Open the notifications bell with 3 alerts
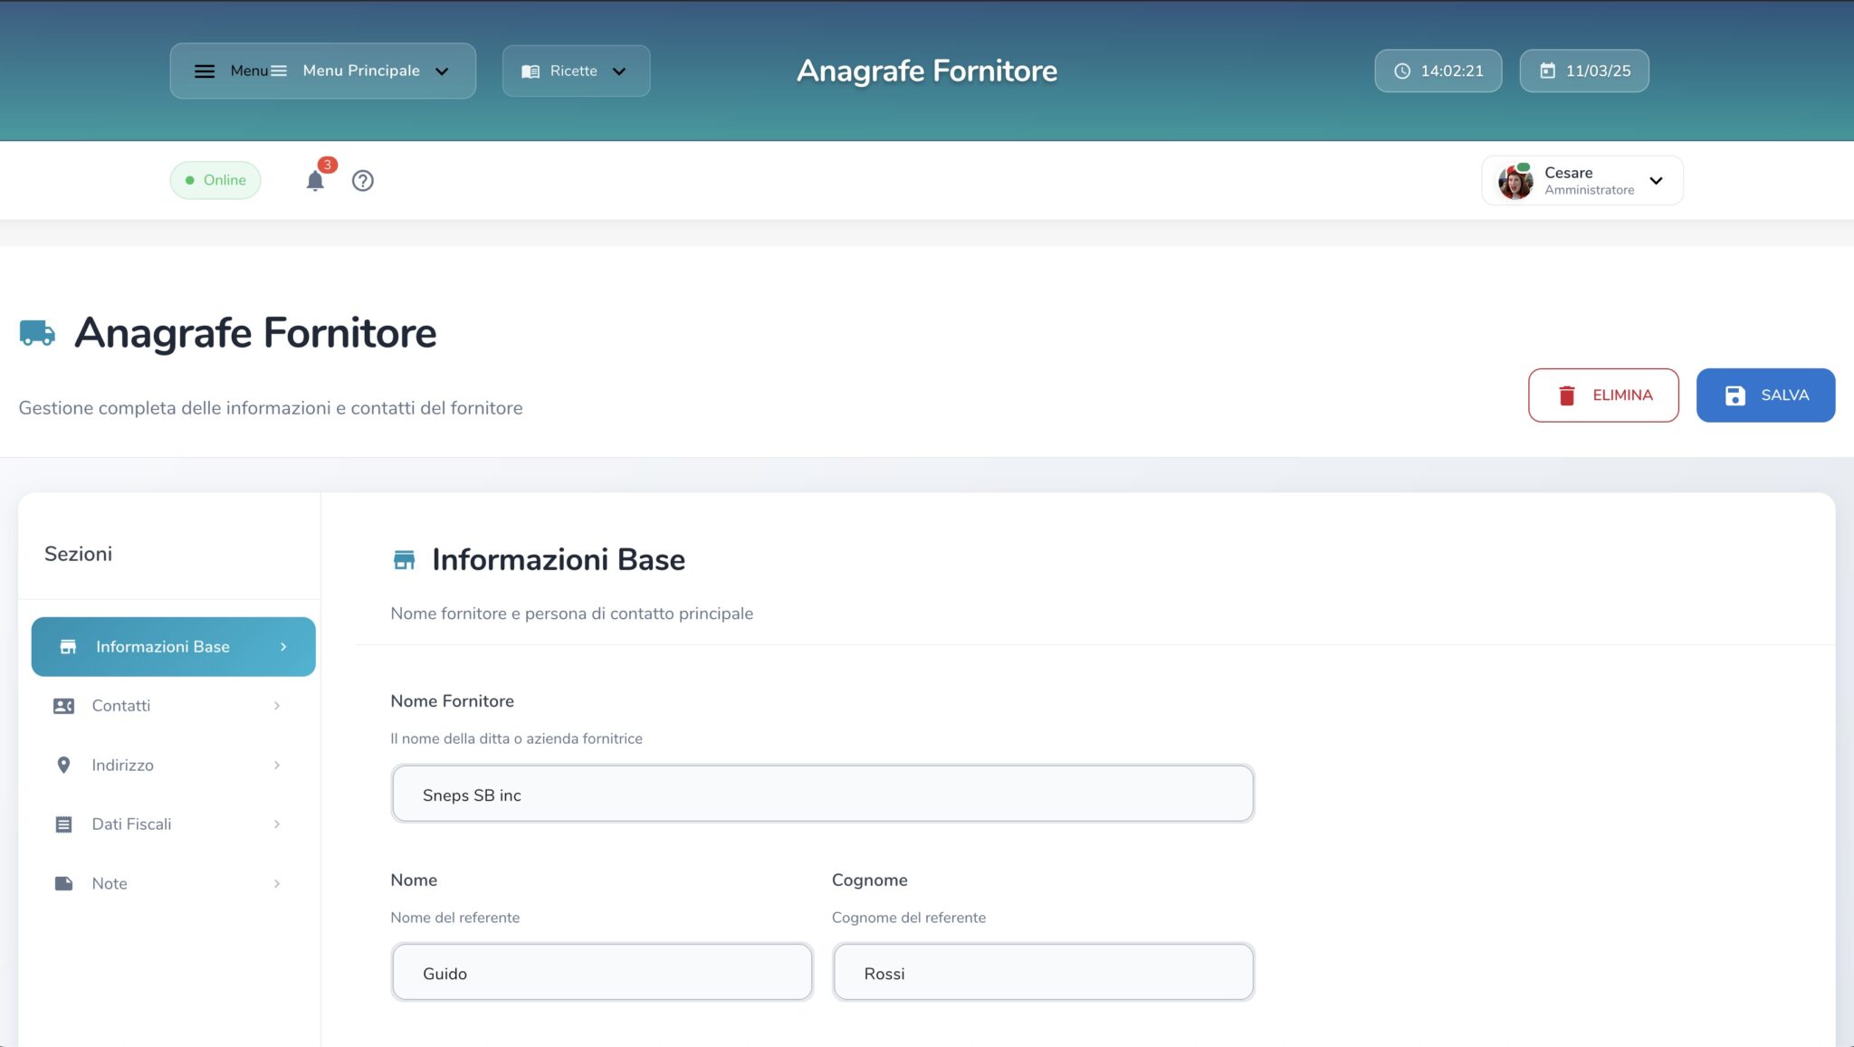Screen dimensions: 1854x1047 coord(315,180)
